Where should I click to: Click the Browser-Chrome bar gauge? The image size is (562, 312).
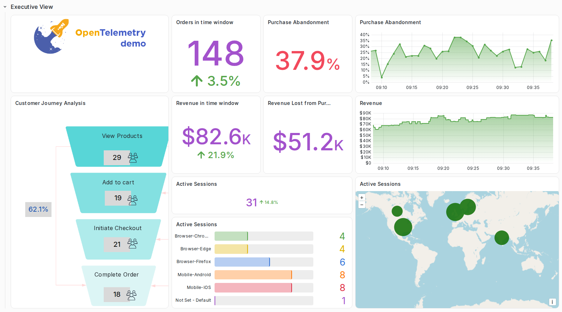click(264, 236)
